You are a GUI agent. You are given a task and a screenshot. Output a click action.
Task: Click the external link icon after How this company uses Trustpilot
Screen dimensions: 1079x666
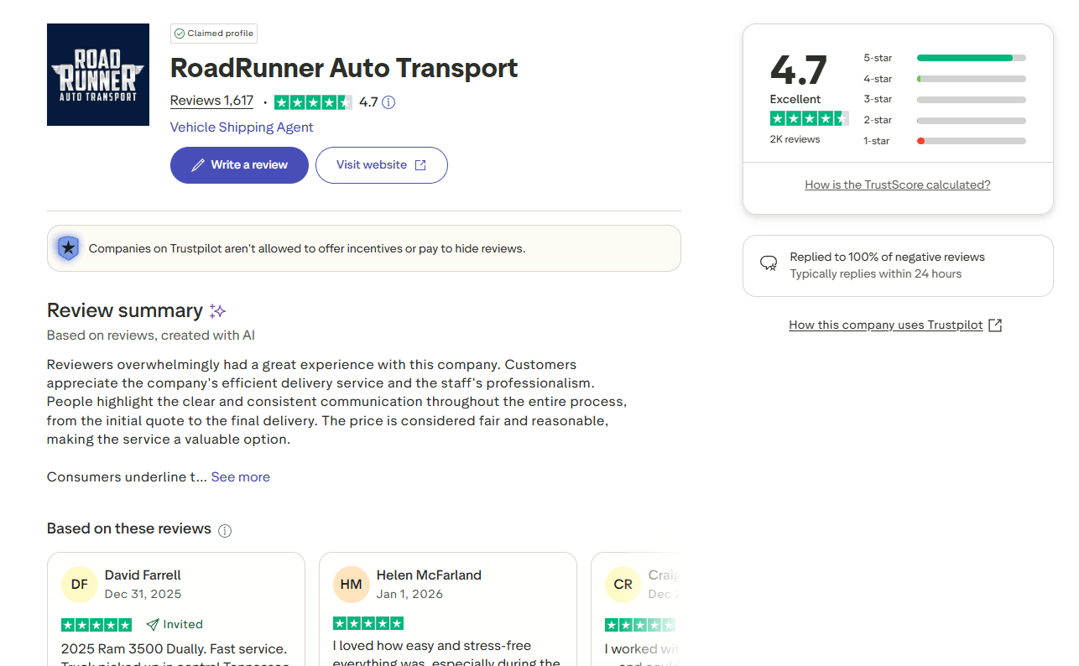[995, 325]
